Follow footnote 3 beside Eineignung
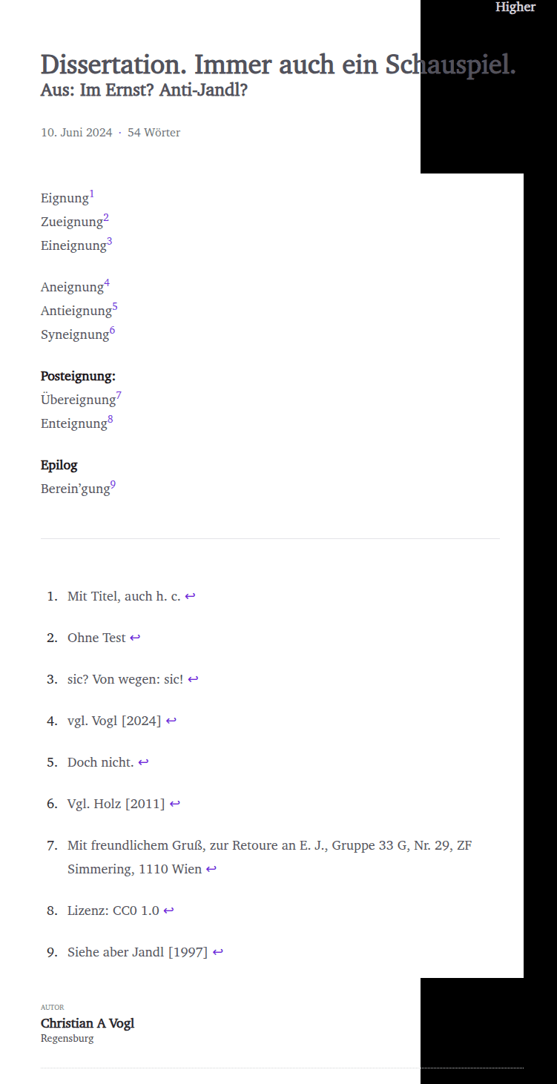 click(110, 242)
